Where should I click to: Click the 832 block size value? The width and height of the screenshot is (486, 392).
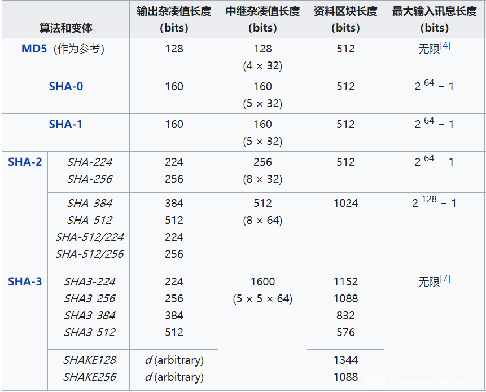(345, 315)
